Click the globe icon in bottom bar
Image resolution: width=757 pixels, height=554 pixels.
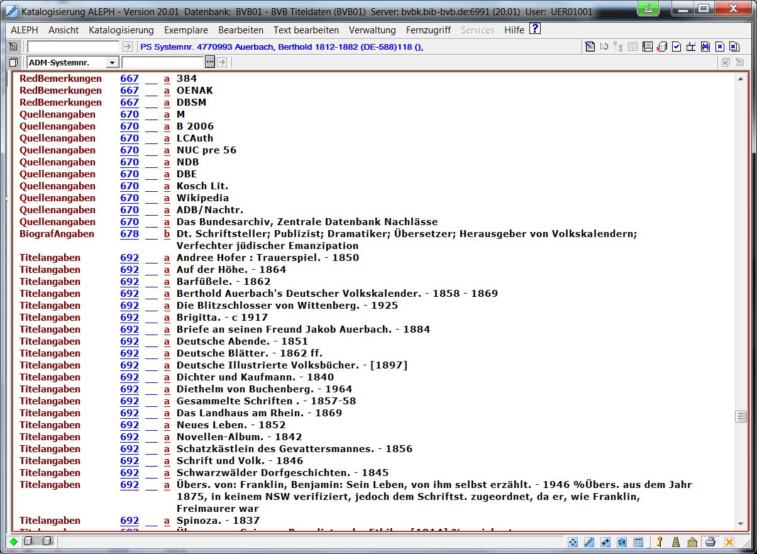[x=622, y=542]
